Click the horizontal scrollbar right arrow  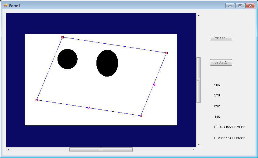tap(193, 149)
